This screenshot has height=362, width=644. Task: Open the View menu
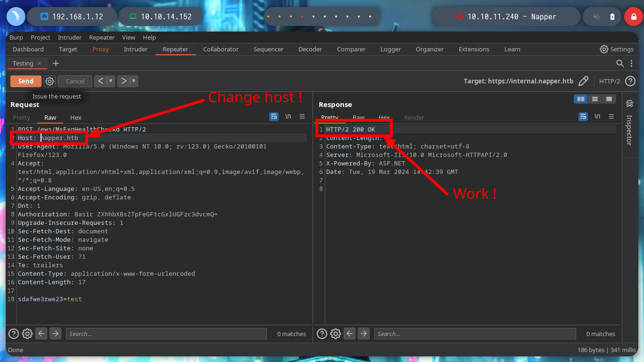(129, 37)
